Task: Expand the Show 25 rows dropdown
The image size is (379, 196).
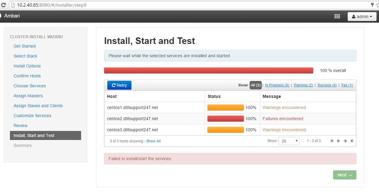Action: (x=289, y=141)
